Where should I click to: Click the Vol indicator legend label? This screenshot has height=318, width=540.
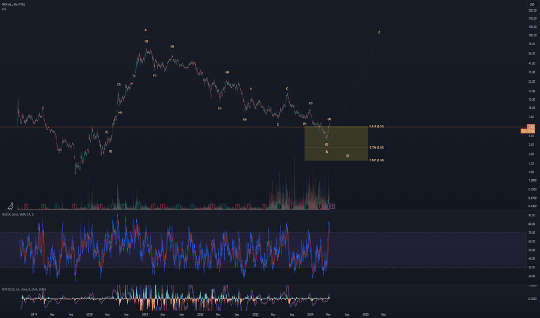point(3,9)
